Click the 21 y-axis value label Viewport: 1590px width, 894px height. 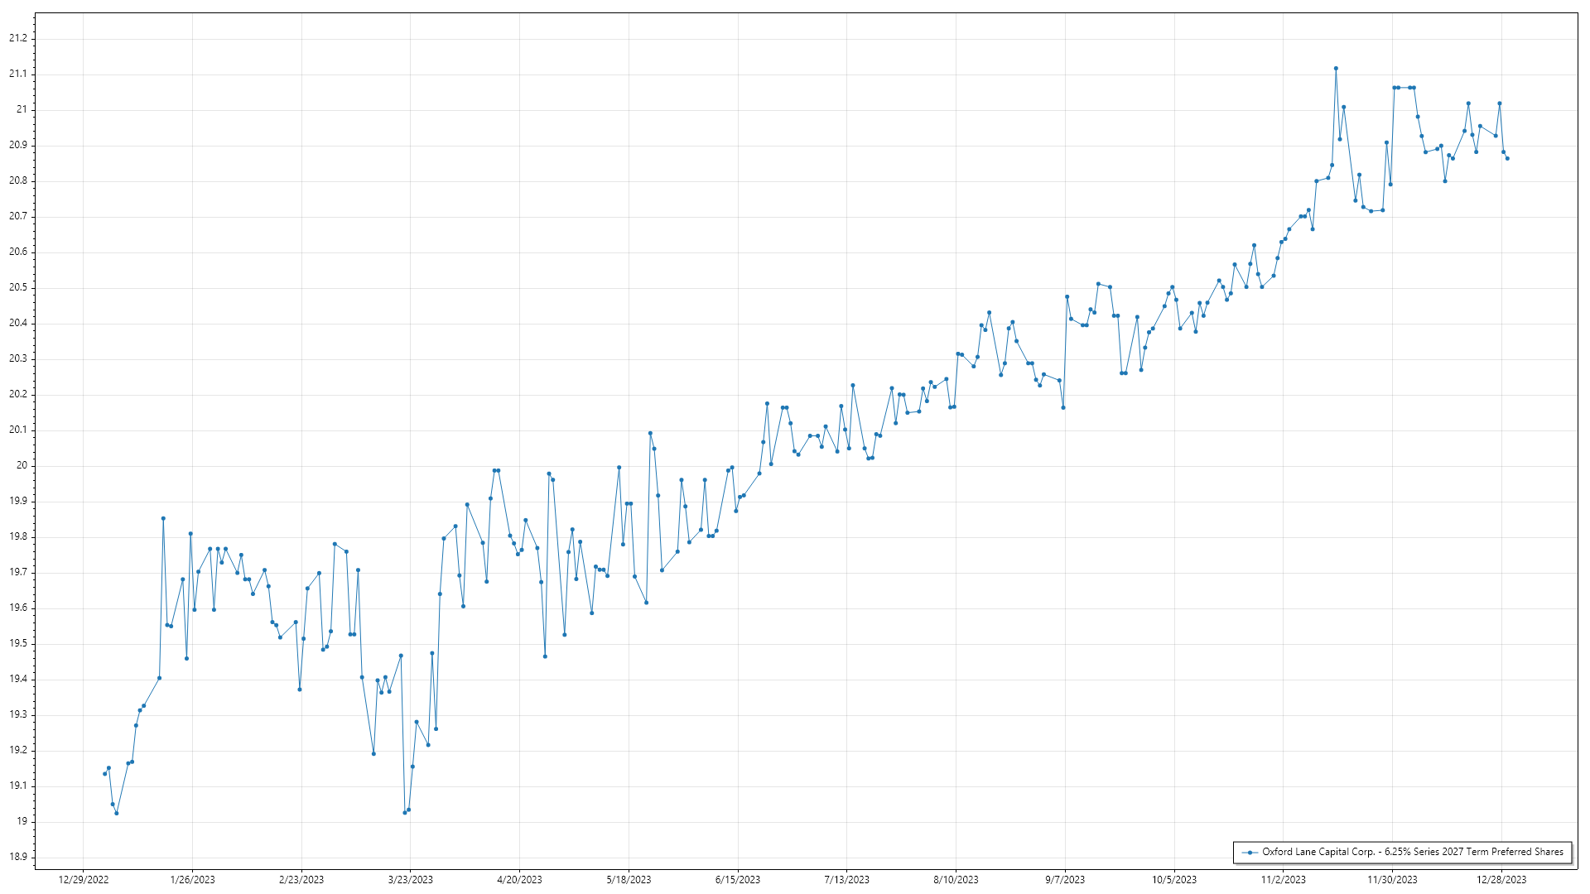tap(22, 109)
